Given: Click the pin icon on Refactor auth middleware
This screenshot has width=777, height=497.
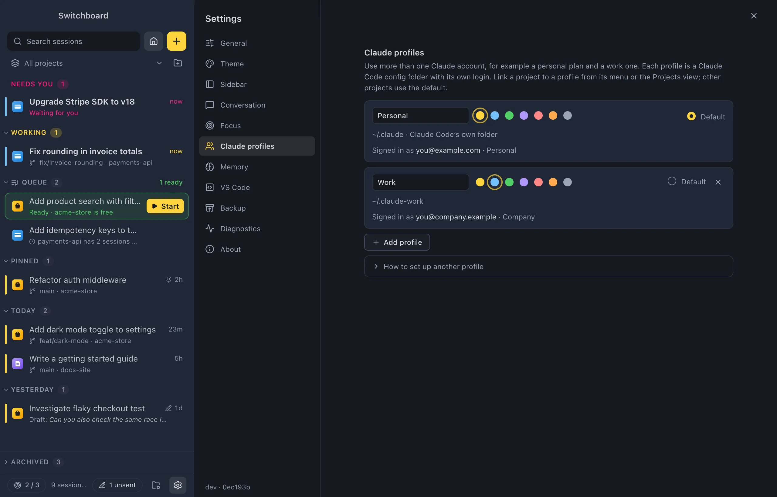Looking at the screenshot, I should click(x=168, y=279).
